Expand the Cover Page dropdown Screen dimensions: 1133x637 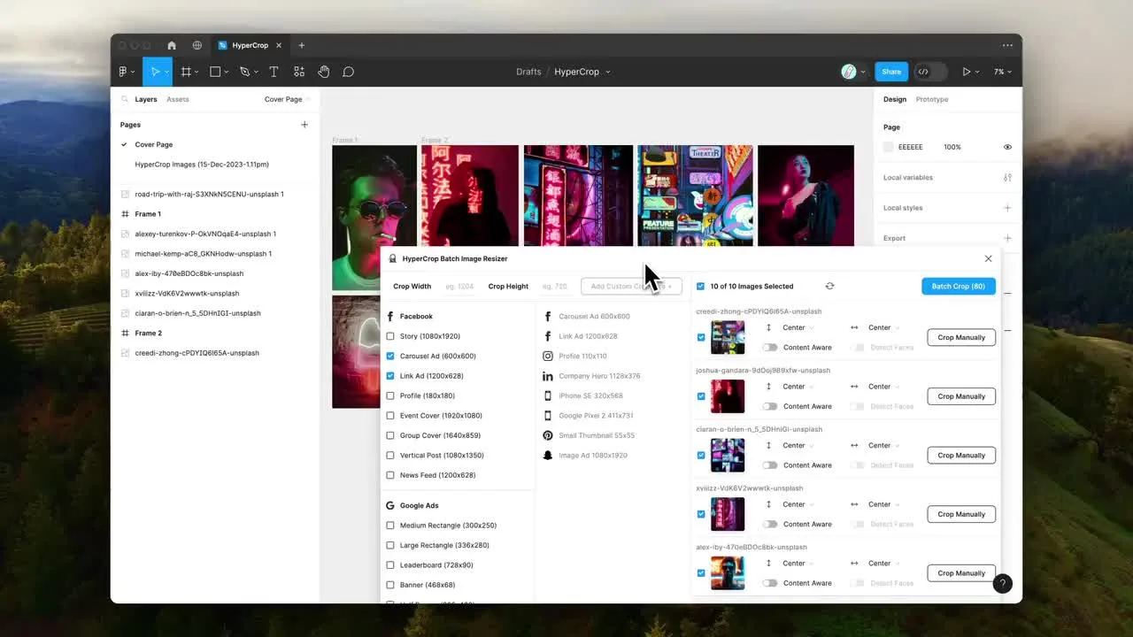pyautogui.click(x=286, y=99)
